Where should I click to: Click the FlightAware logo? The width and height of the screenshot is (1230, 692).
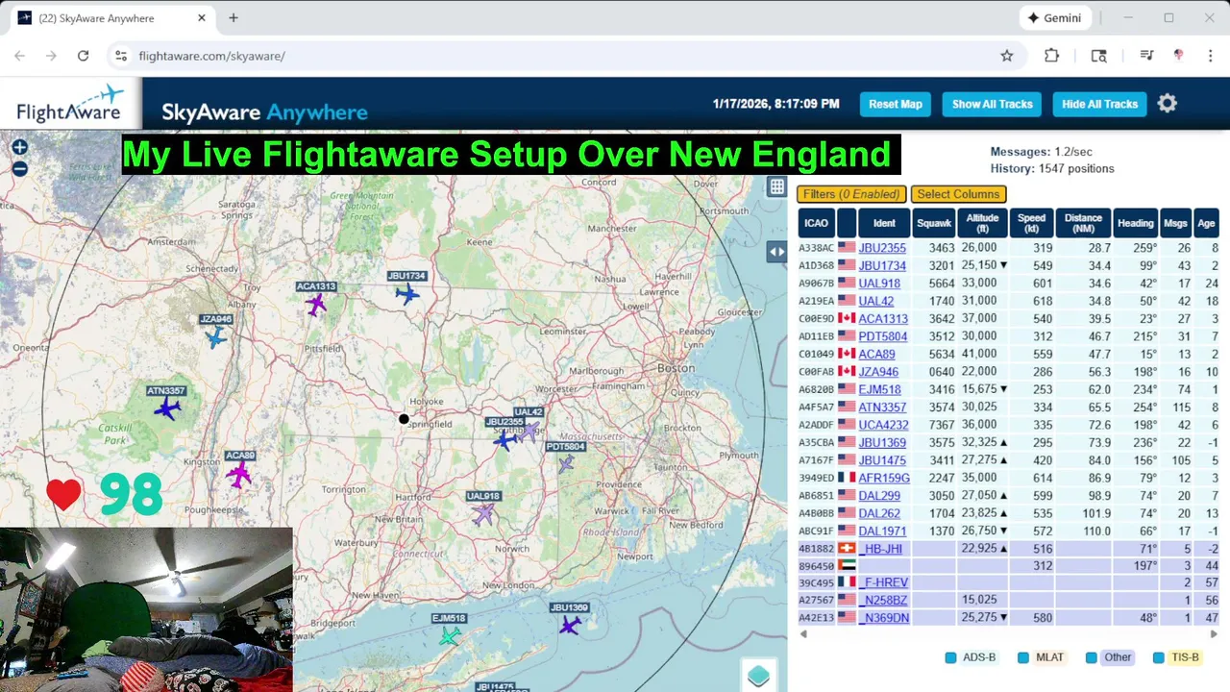pos(71,104)
